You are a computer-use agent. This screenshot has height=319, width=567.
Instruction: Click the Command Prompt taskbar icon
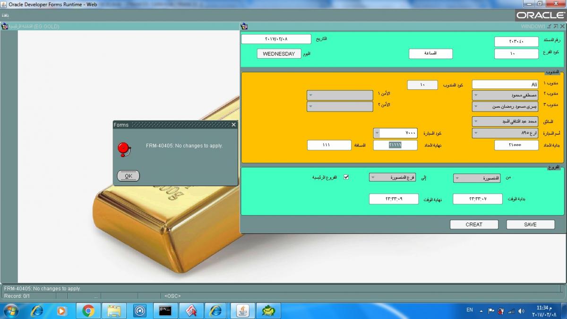click(x=165, y=310)
